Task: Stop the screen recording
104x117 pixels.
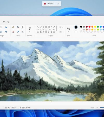Action: 45,4
